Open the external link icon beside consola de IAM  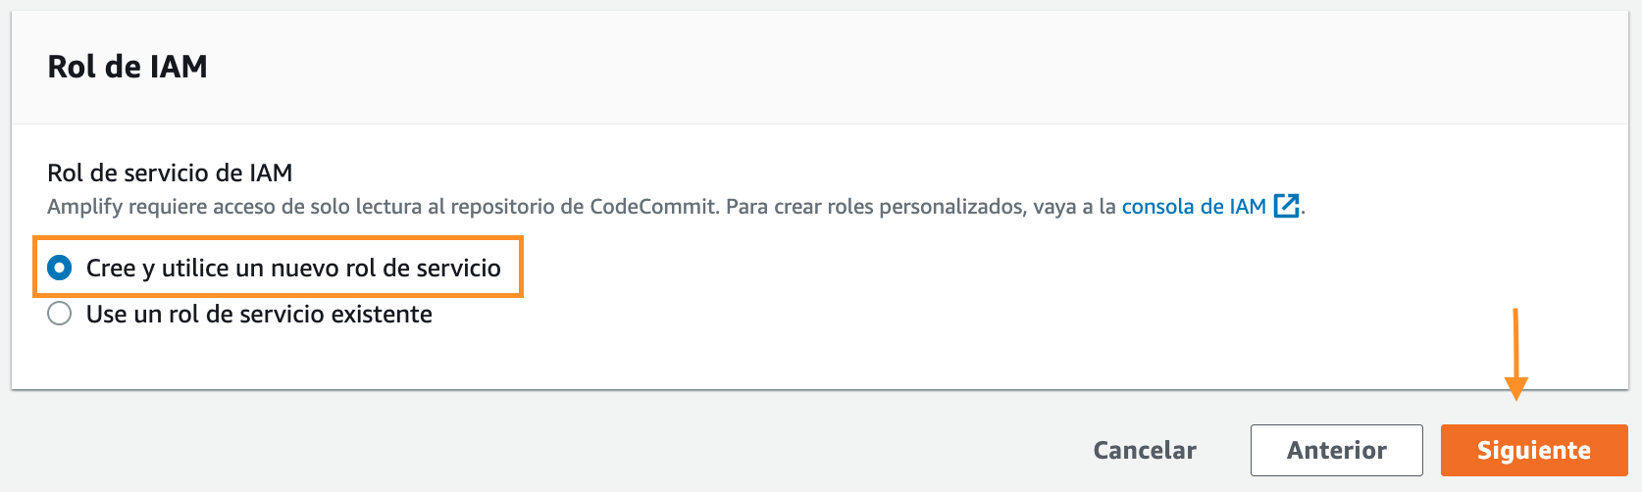1286,206
